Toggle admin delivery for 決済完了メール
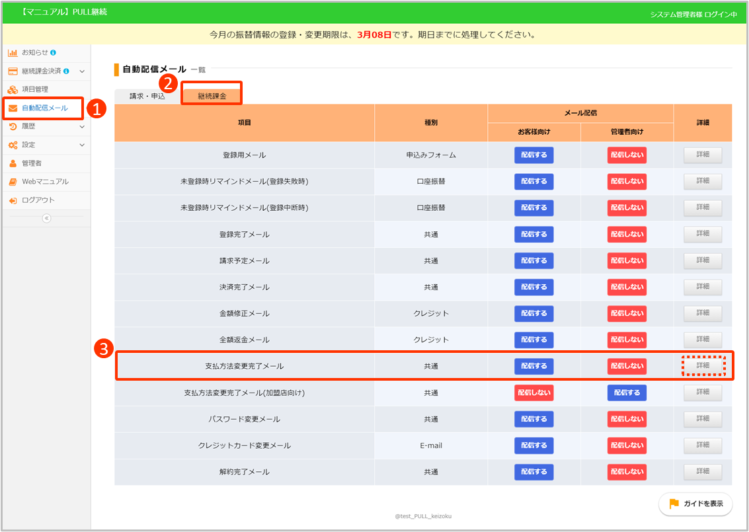Viewport: 749px width, 532px height. pyautogui.click(x=627, y=287)
